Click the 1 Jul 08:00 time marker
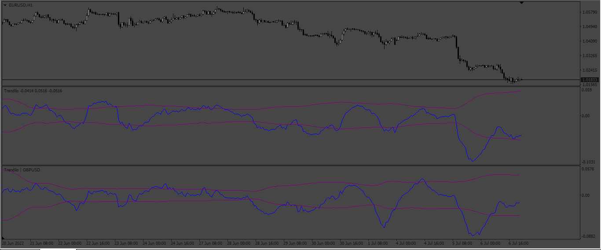 coord(379,243)
